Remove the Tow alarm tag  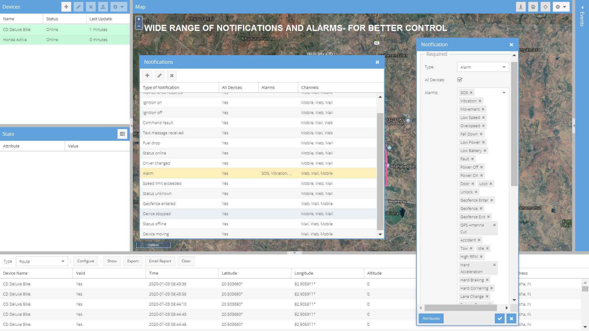coord(471,248)
